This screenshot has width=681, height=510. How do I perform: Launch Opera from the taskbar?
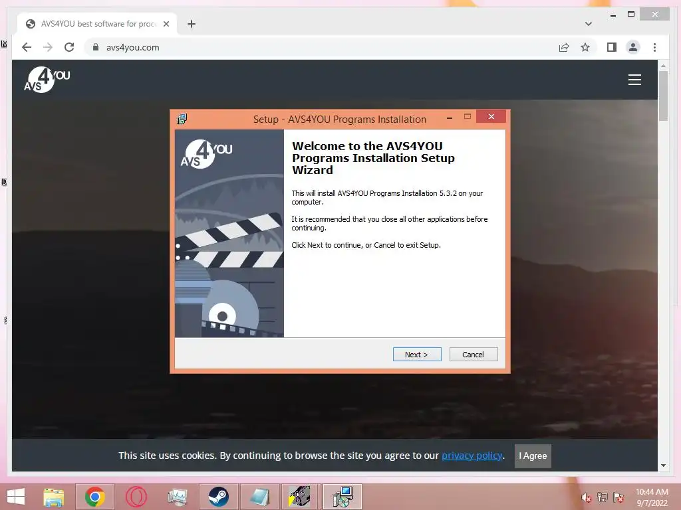point(136,497)
